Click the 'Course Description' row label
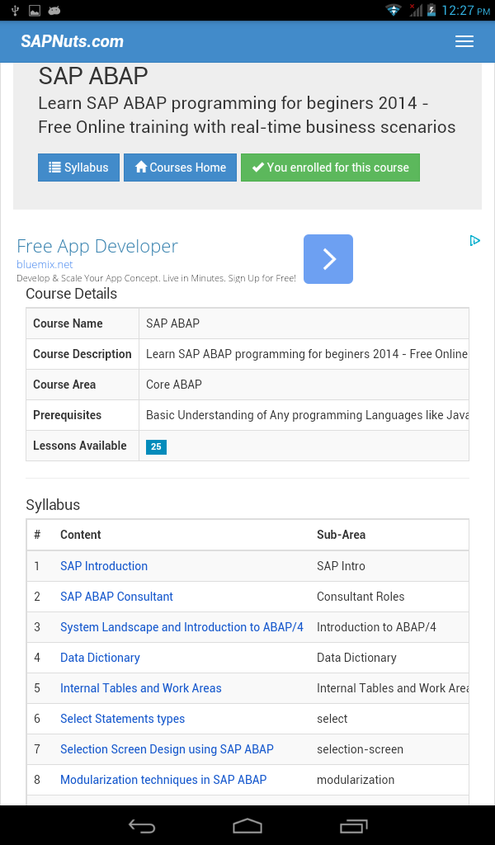Screen dimensions: 495x845 (82, 354)
